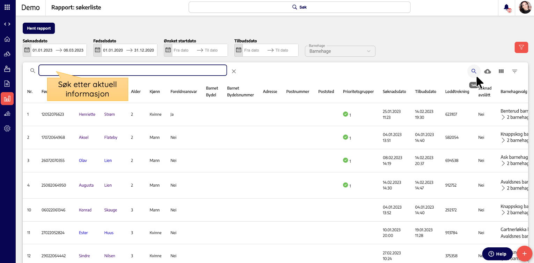Open Olav's profile link
The image size is (534, 263).
point(83,161)
